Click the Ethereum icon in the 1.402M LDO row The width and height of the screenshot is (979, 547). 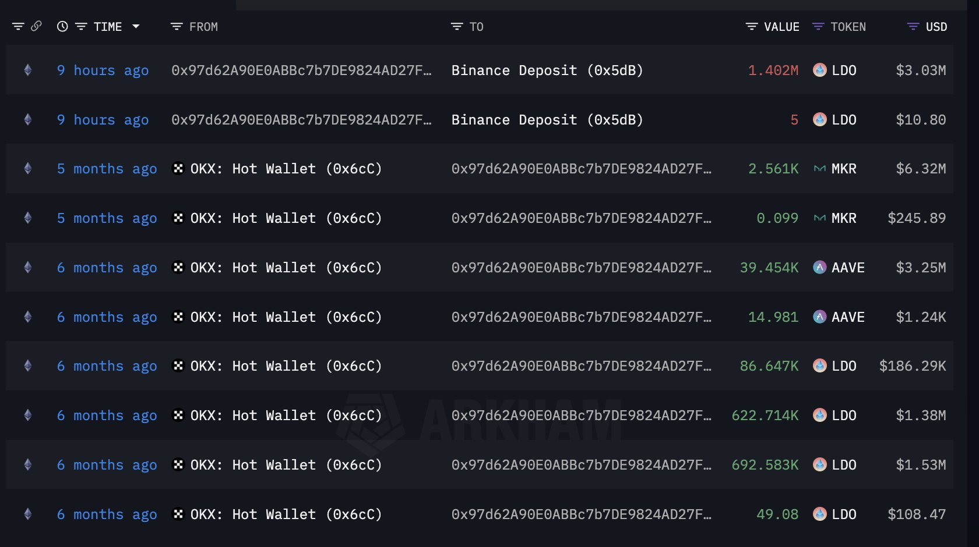(27, 70)
